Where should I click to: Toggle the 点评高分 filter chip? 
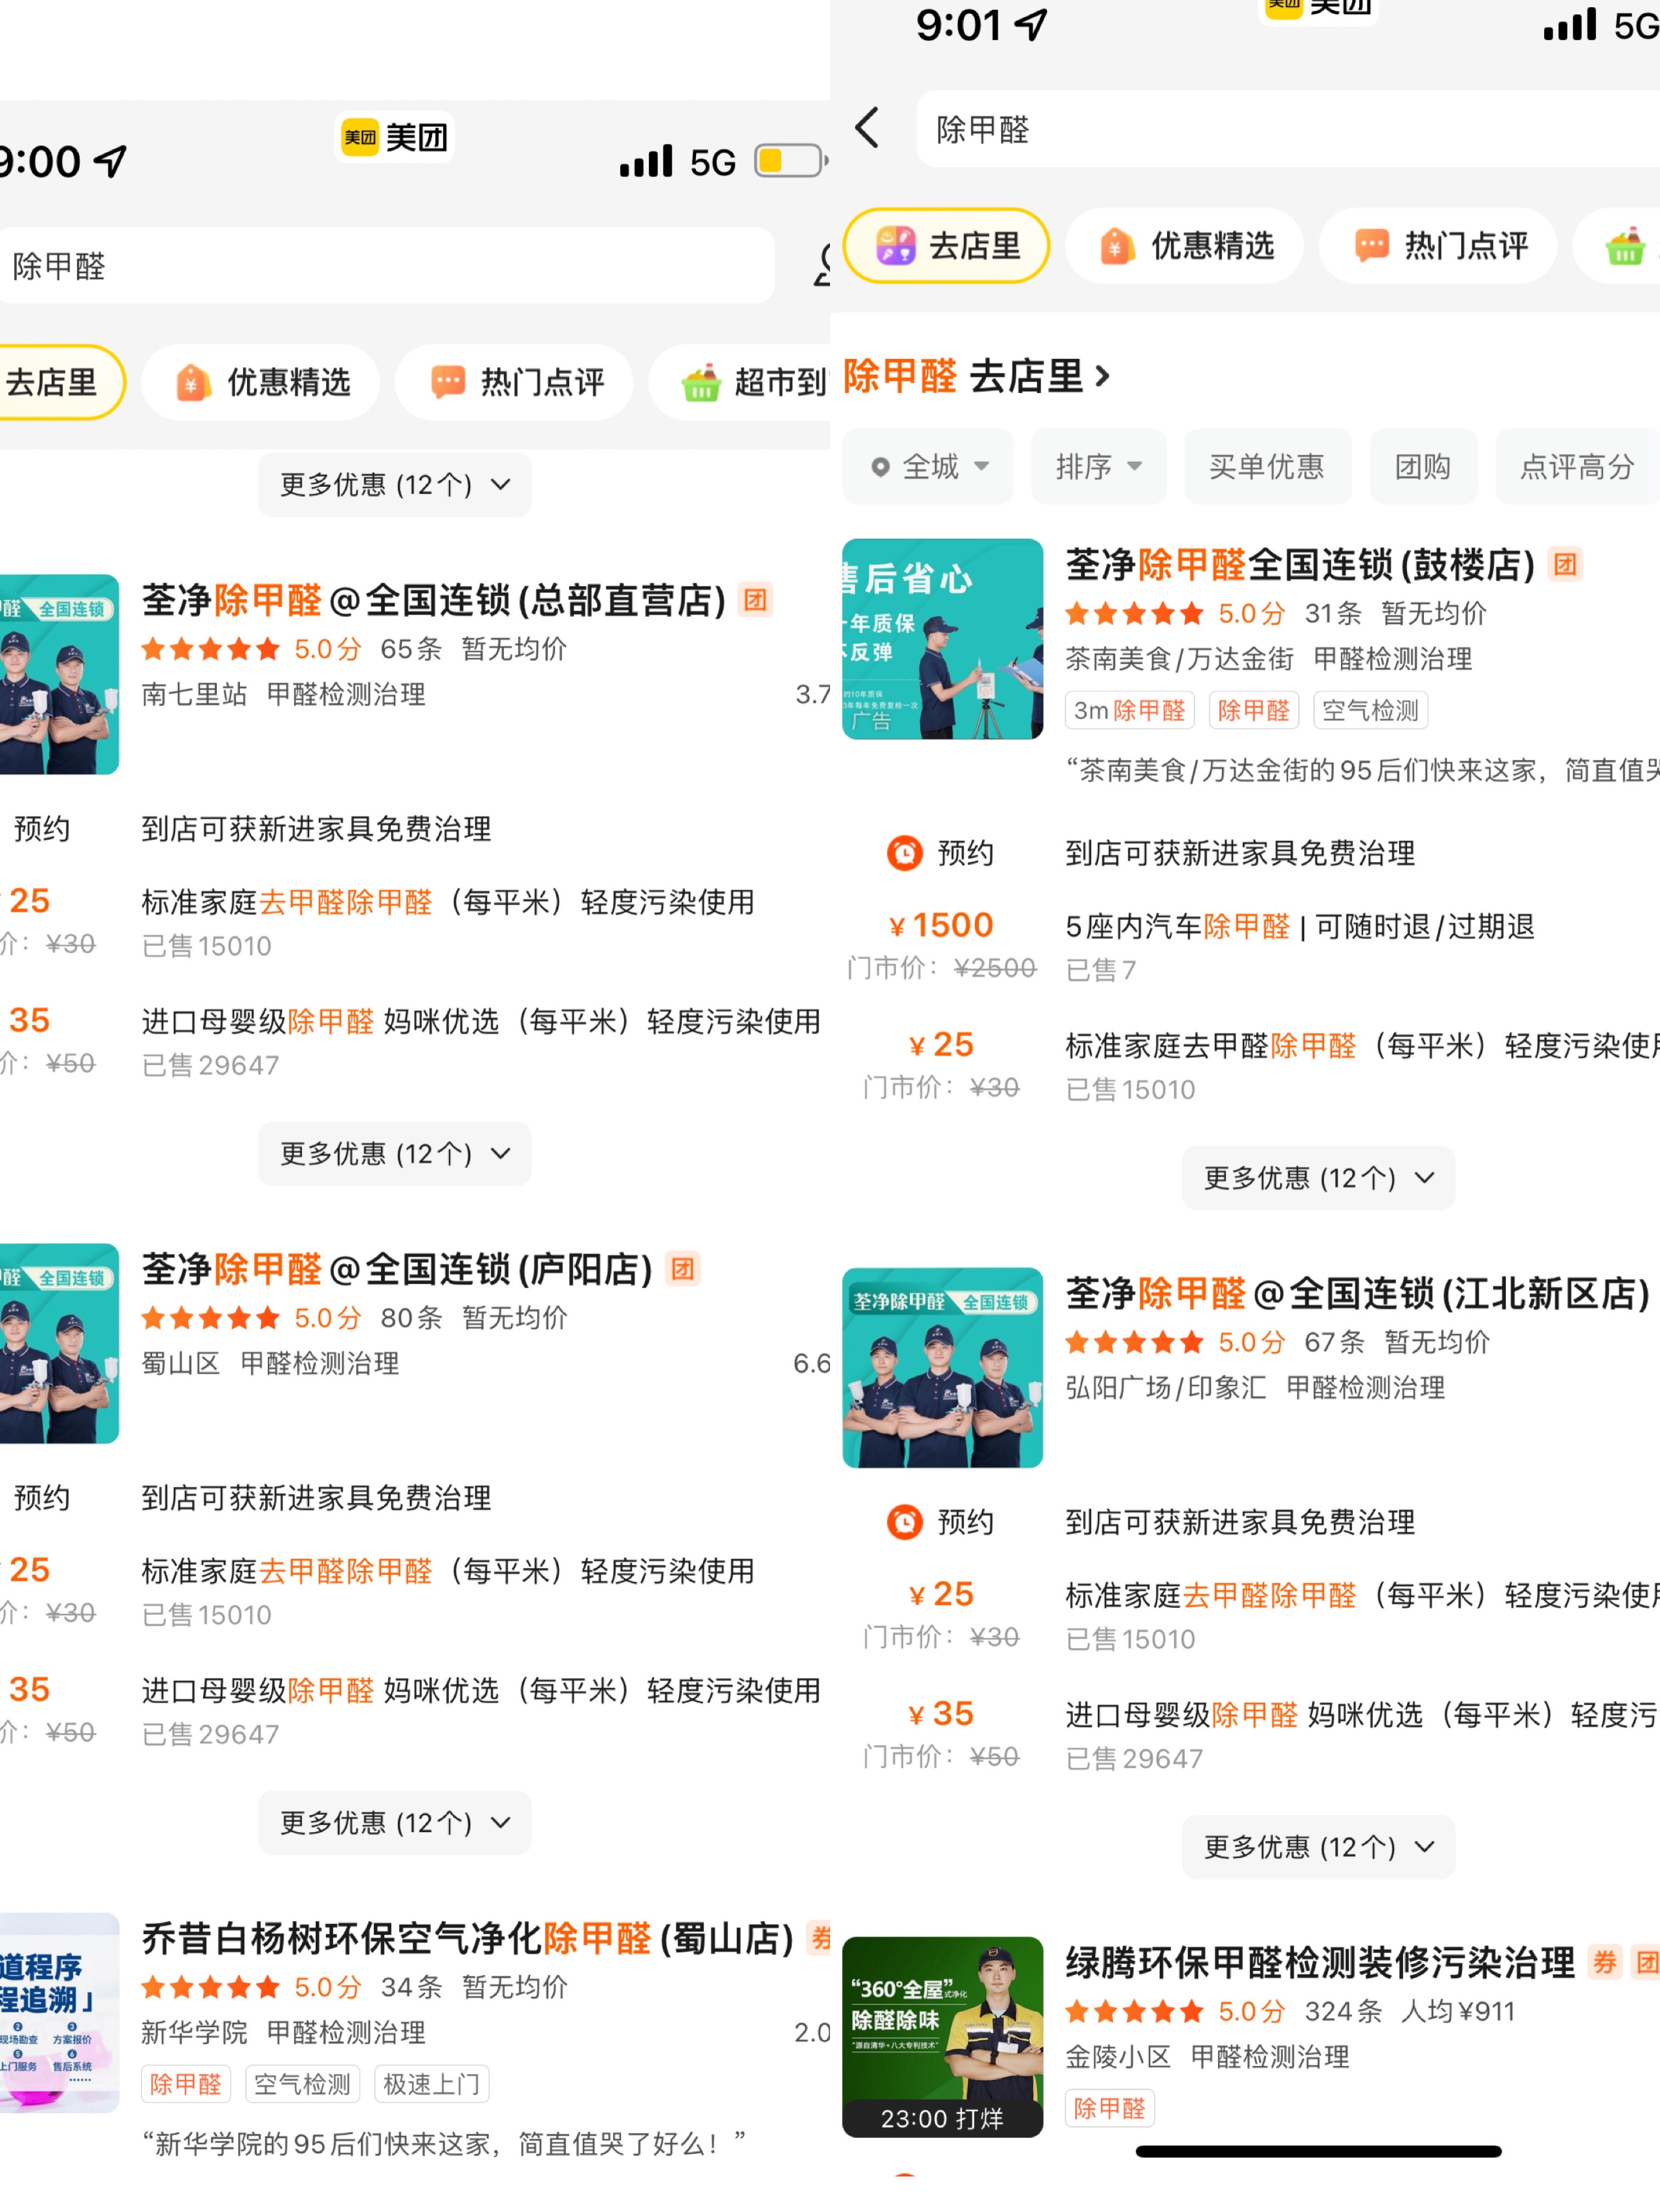coord(1577,466)
